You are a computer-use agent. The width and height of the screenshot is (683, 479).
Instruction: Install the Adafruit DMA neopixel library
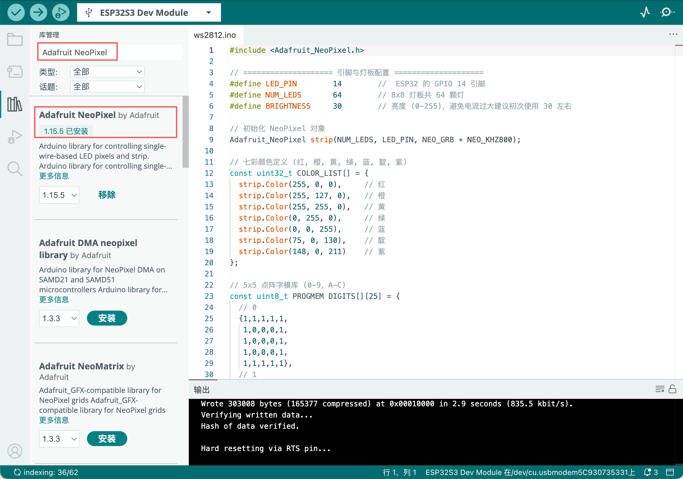point(107,318)
